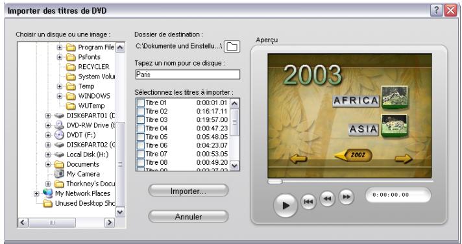Expand the Temp folder node
Viewport: 462px width, 244px height.
tap(60, 86)
